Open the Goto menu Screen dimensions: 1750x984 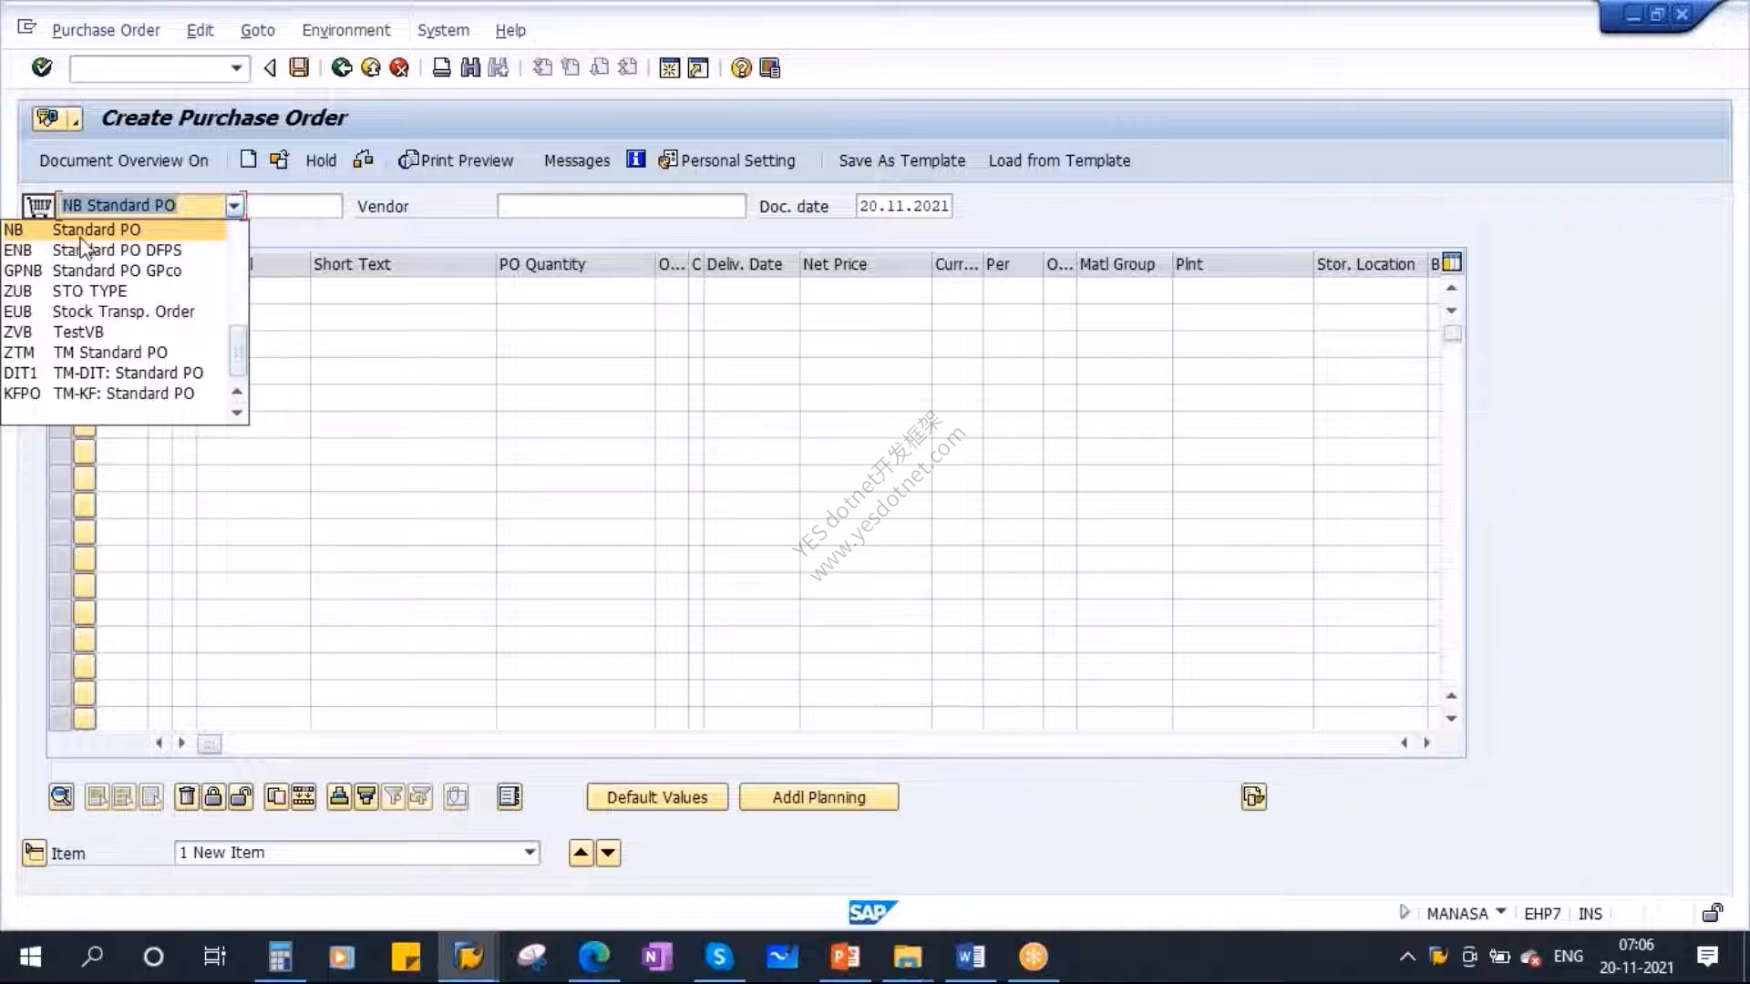coord(257,30)
